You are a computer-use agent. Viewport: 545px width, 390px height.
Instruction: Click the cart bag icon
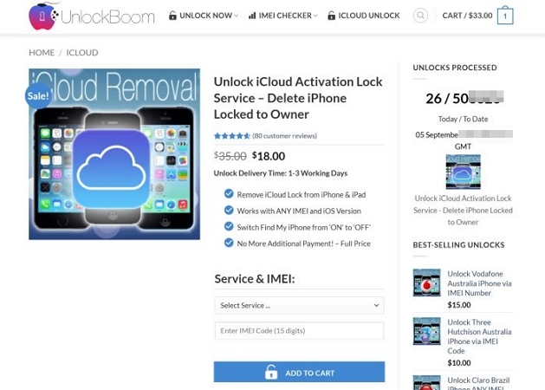(505, 16)
